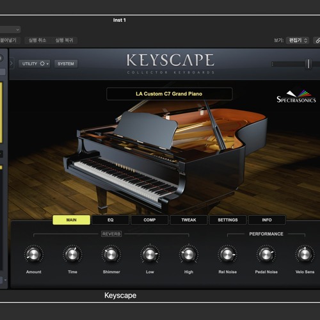Switch to the MAIN tab
320x320 pixels.
click(71, 220)
